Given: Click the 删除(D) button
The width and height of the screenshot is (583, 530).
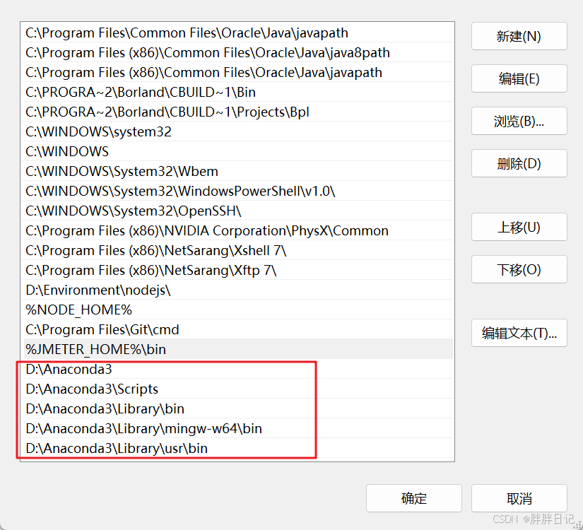Looking at the screenshot, I should click(519, 163).
